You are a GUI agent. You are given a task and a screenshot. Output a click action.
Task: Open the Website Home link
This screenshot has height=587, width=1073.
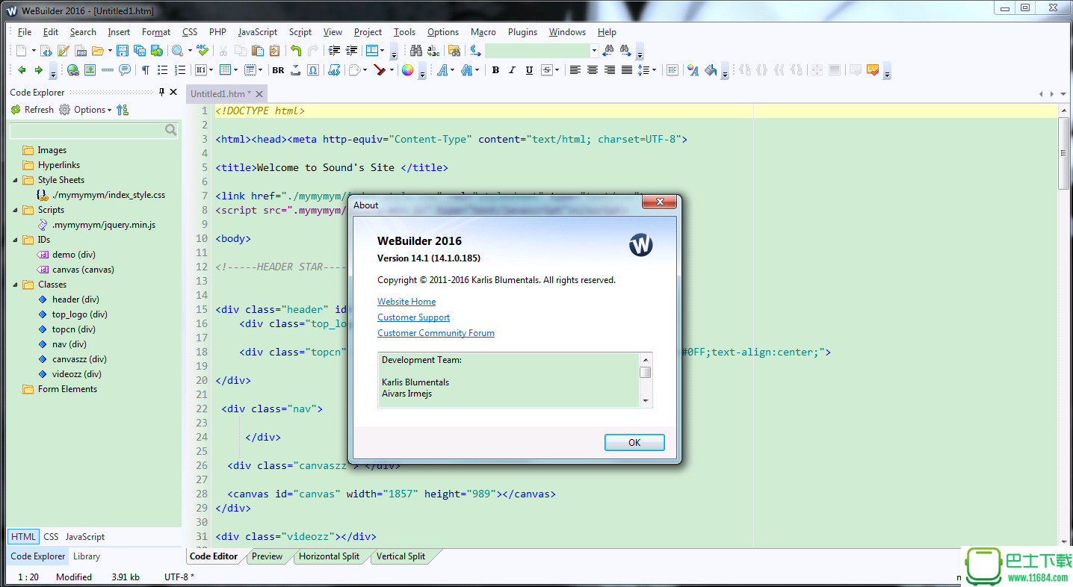[x=406, y=302]
